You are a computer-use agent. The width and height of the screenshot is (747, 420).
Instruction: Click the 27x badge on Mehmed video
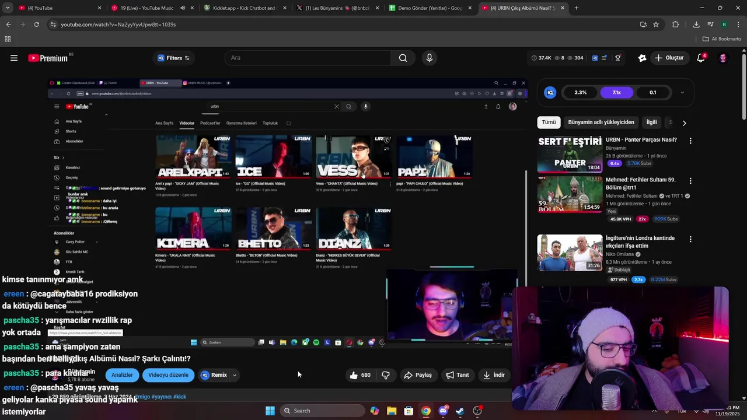click(642, 219)
